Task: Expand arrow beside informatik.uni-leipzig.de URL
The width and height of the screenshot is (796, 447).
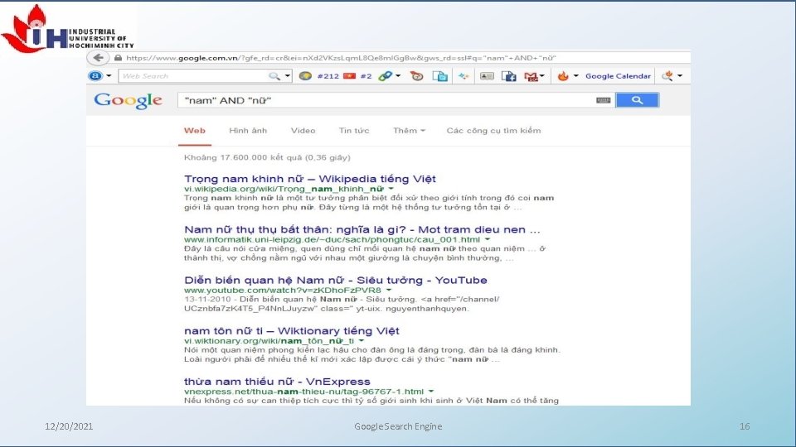Action: 488,240
